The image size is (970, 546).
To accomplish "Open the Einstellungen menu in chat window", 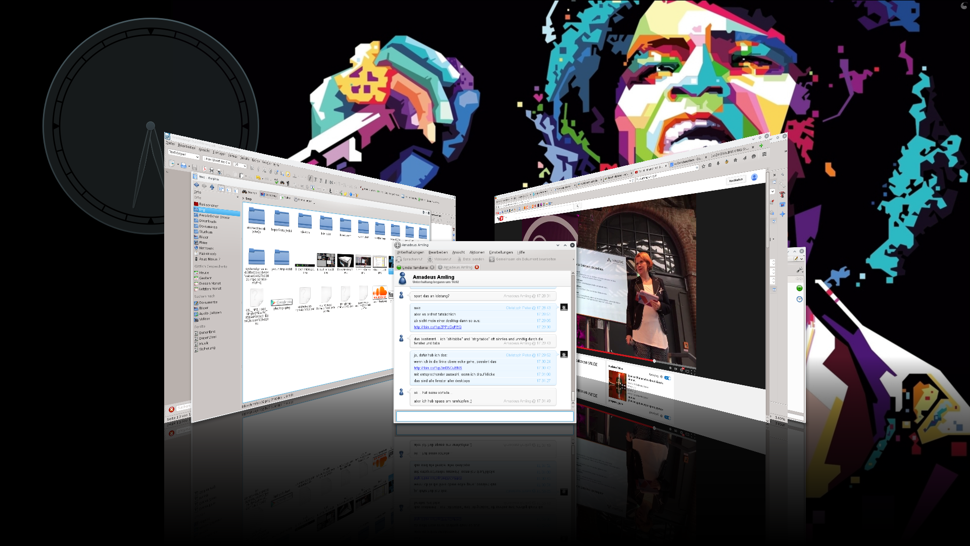I will pos(501,252).
